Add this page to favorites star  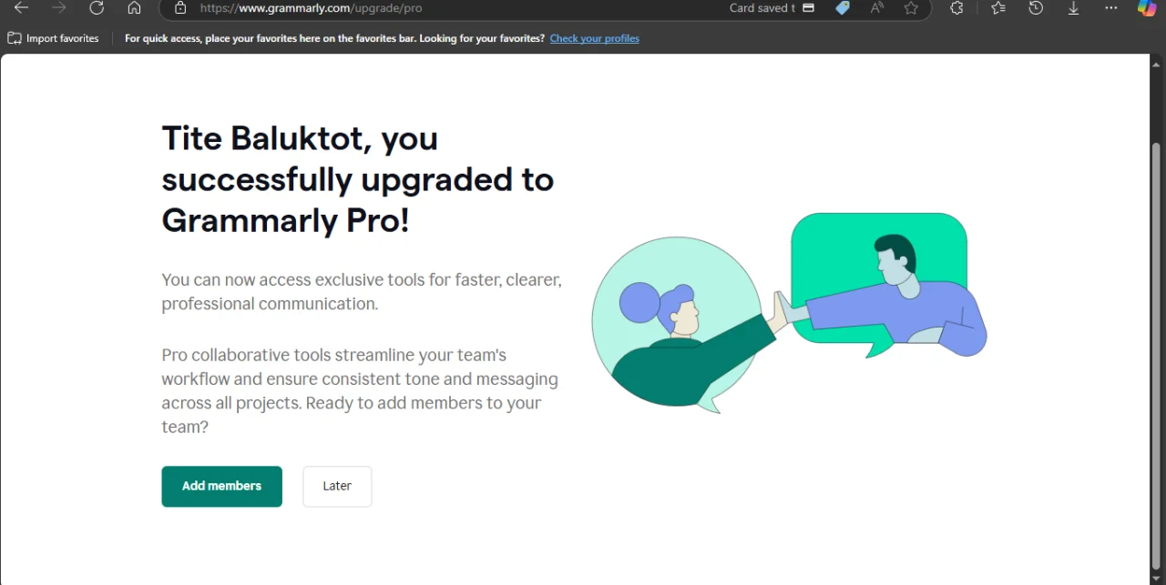click(911, 8)
